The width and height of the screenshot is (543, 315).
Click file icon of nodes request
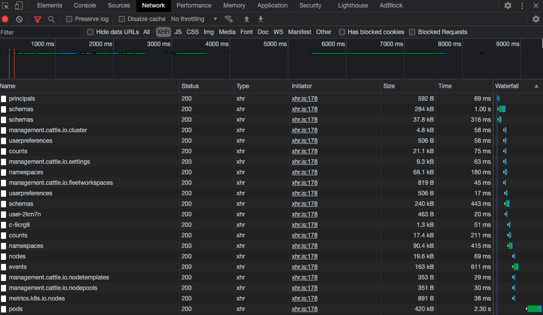tap(4, 256)
